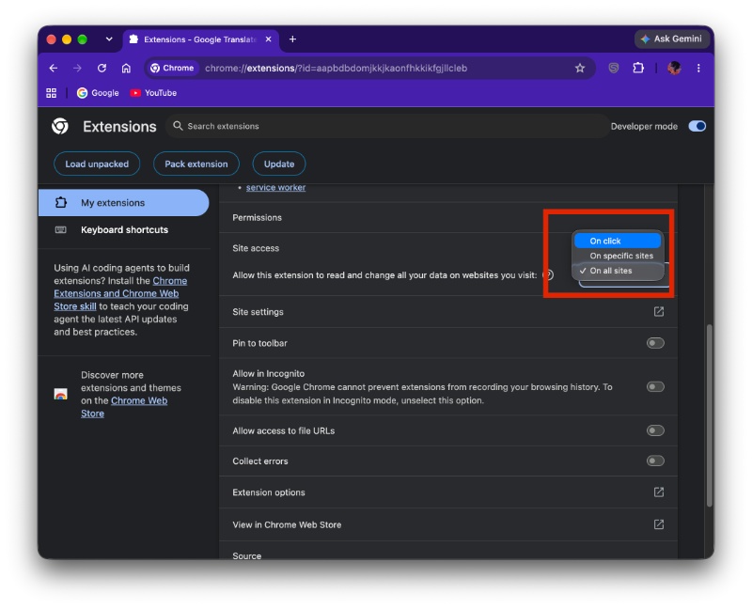
Task: Click the extension icon left of puzzle icon
Action: (614, 68)
